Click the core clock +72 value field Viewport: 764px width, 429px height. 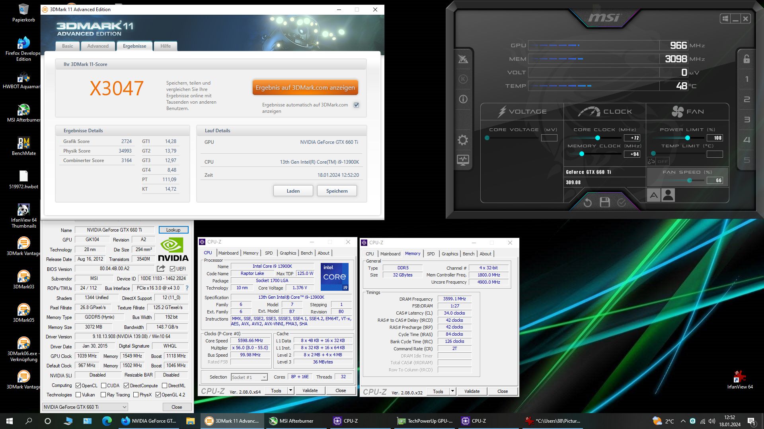click(x=632, y=138)
